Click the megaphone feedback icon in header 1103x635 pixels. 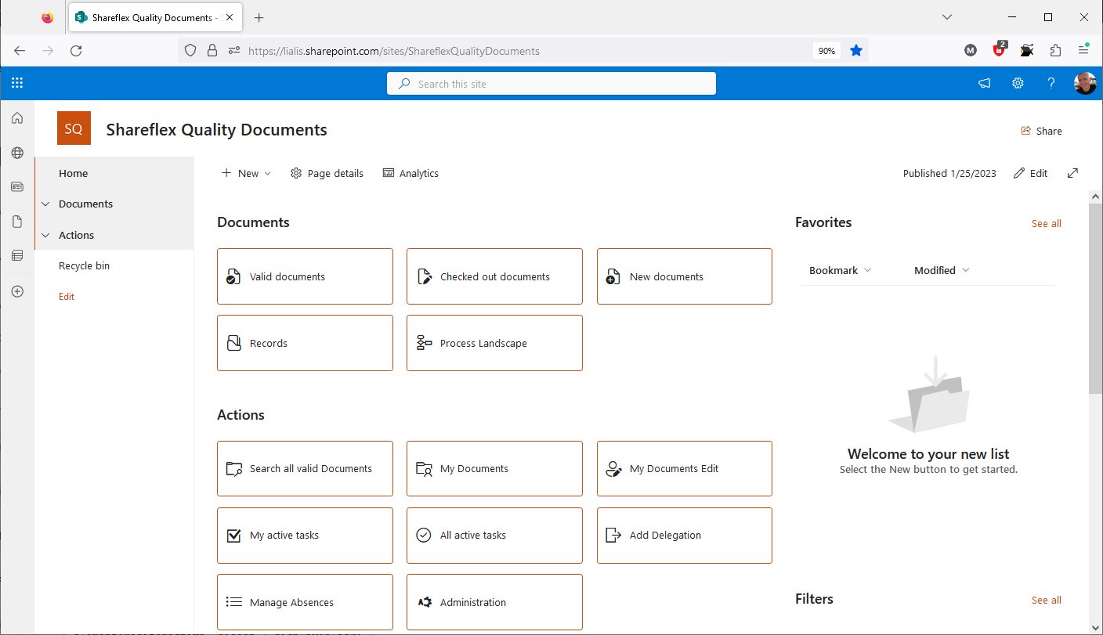pos(985,84)
